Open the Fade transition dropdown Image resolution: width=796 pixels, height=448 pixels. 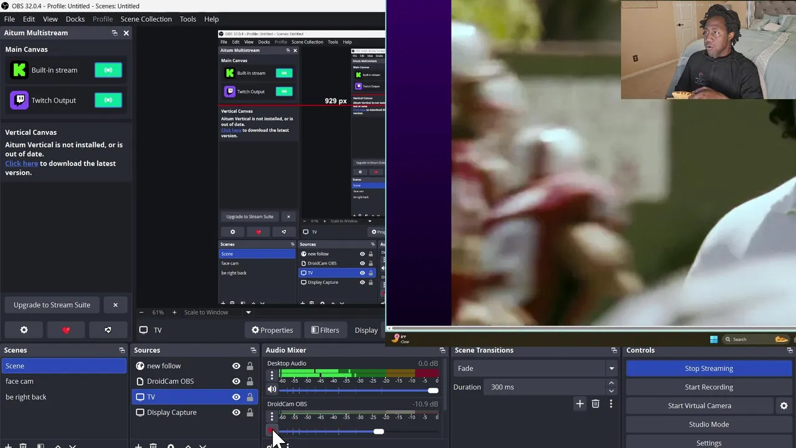[x=535, y=368]
